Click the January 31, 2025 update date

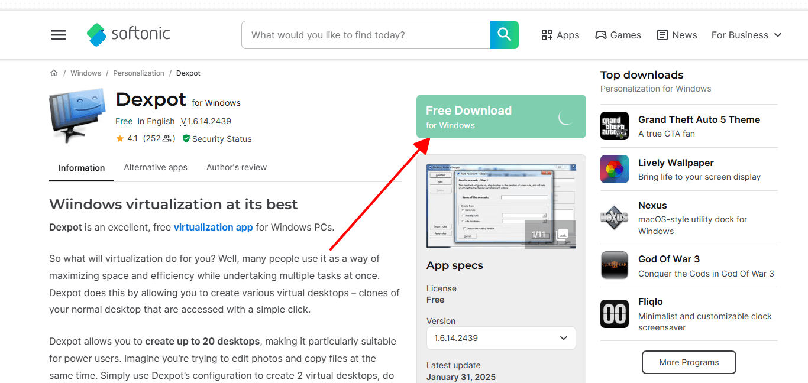461,377
